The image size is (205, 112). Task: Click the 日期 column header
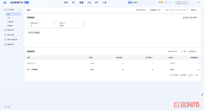pos(28,58)
